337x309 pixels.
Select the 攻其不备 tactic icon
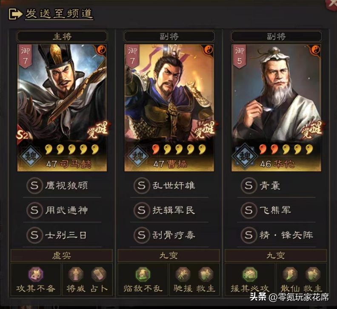pos(36,274)
